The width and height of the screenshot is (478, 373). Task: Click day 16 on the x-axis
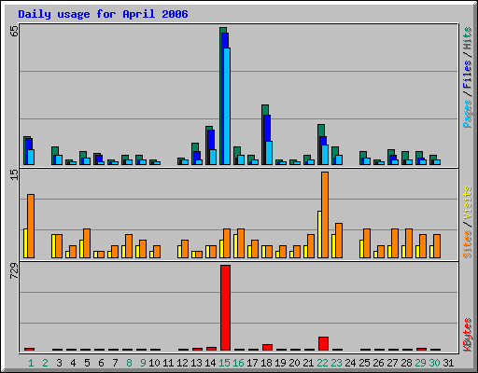point(238,363)
